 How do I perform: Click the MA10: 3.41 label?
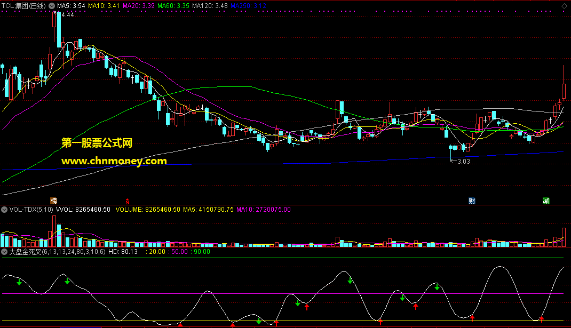[x=104, y=6]
